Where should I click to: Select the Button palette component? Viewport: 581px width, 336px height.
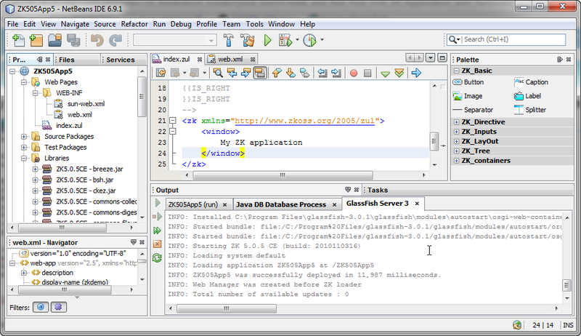[x=468, y=82]
